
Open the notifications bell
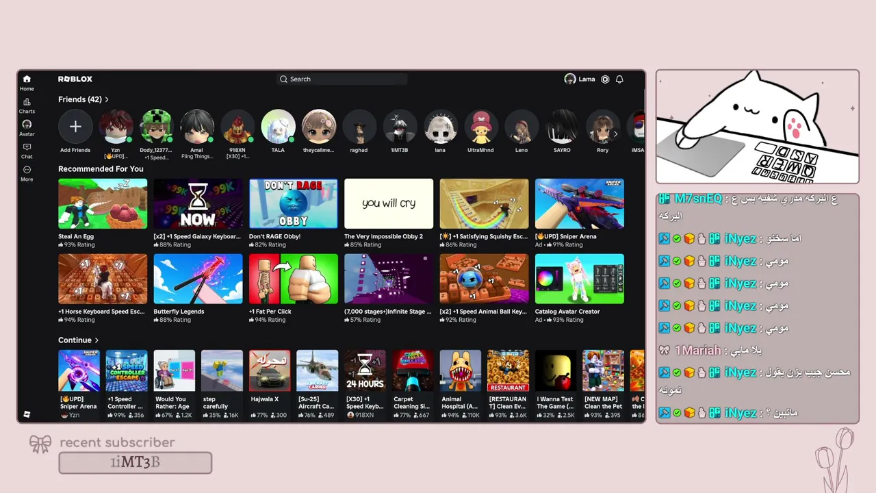[619, 79]
